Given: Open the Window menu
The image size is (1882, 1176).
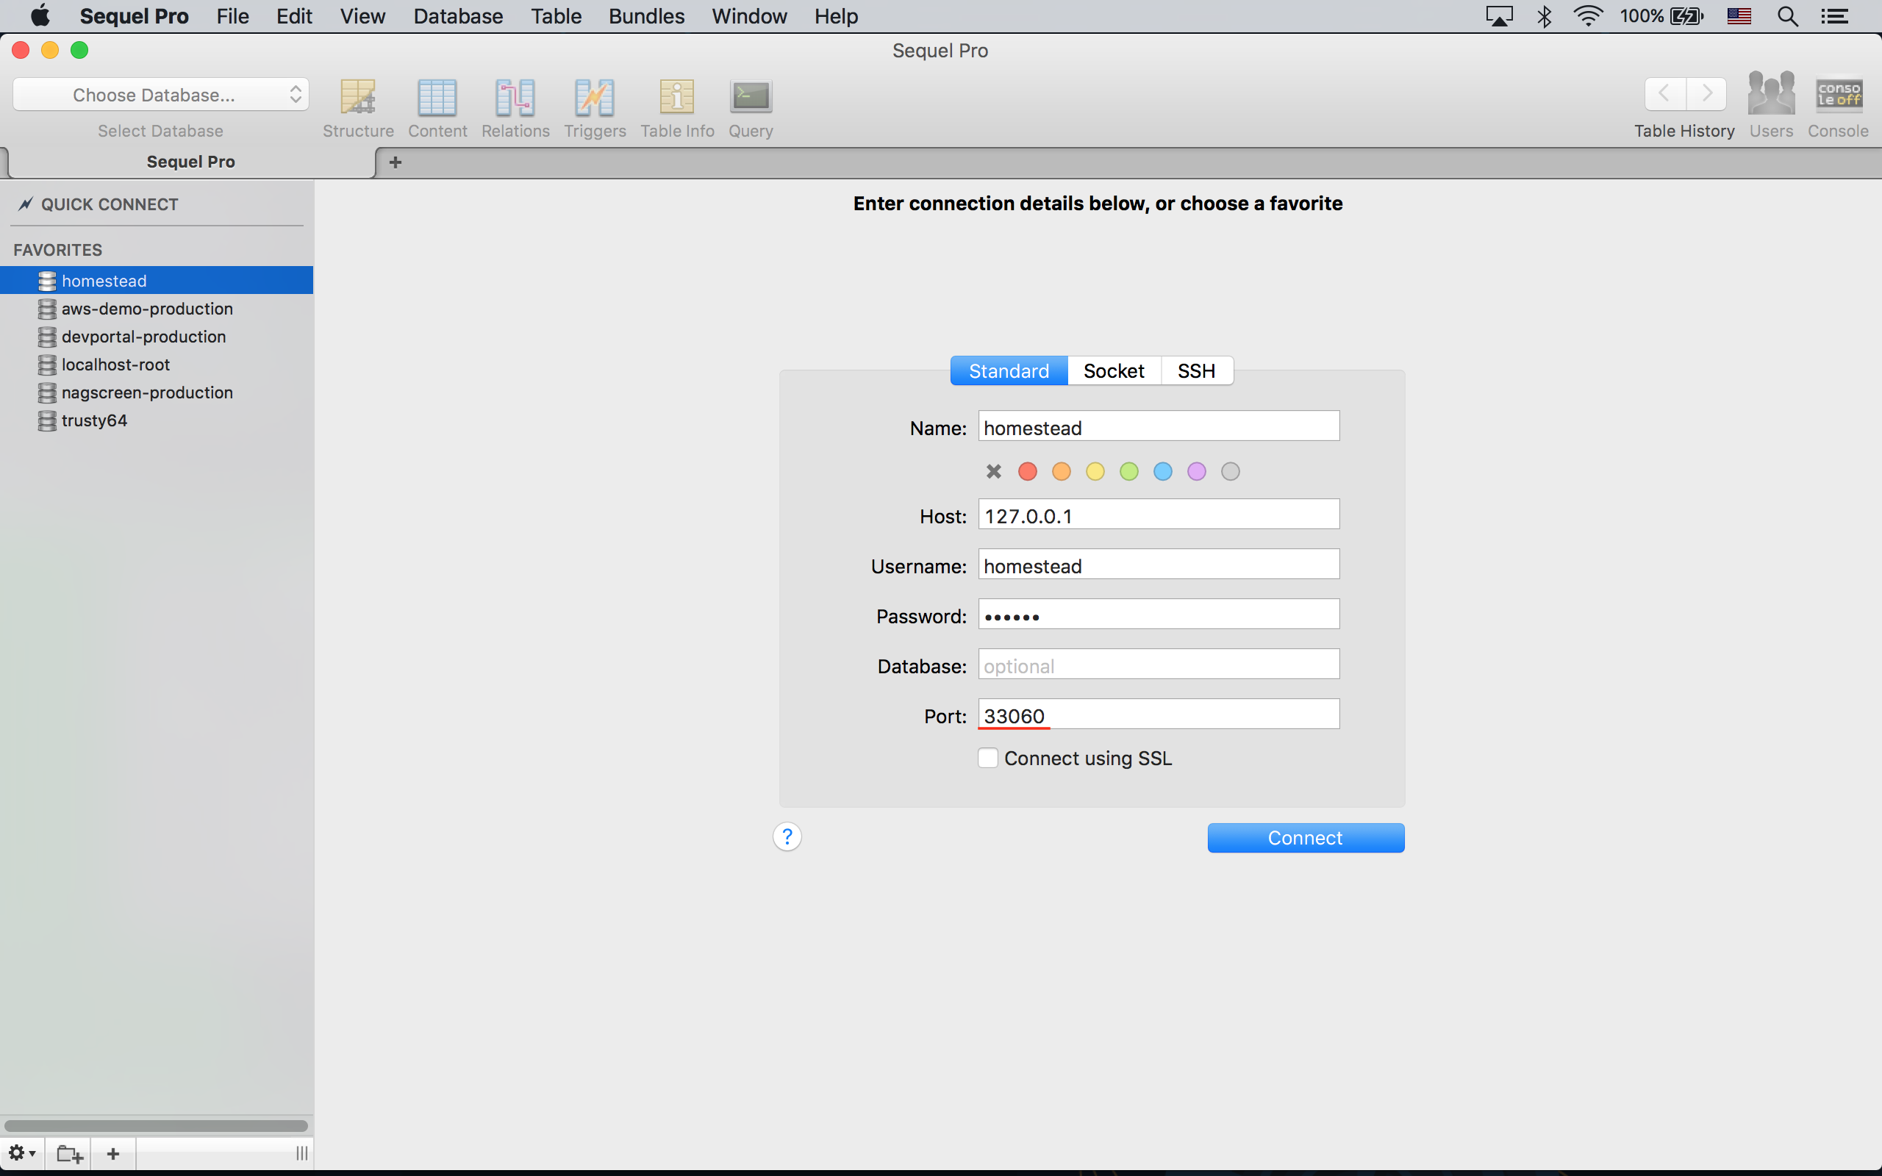Looking at the screenshot, I should (x=749, y=16).
